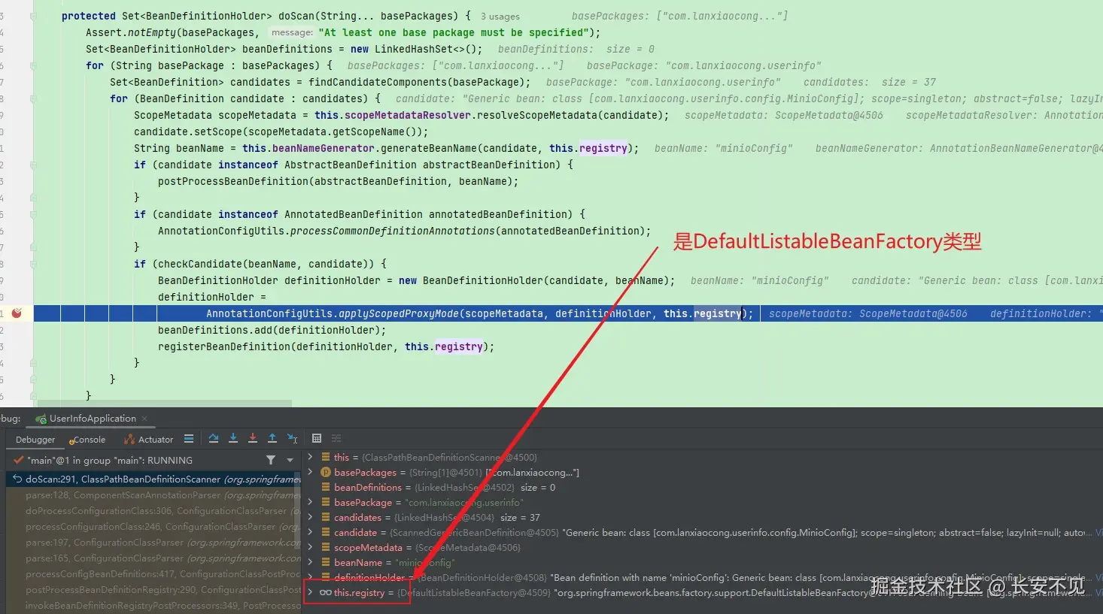Select the parse:197 ConfigurationClassParser frame
Image resolution: width=1103 pixels, height=614 pixels.
click(x=153, y=543)
